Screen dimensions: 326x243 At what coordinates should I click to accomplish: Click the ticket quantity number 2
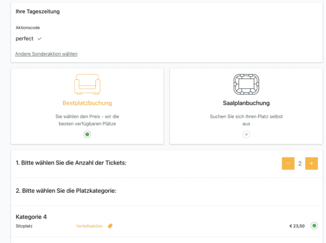point(300,163)
